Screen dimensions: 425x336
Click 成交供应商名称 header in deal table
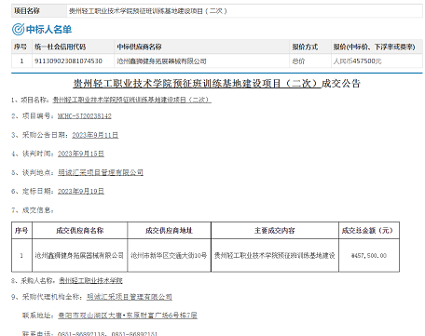tap(80, 230)
